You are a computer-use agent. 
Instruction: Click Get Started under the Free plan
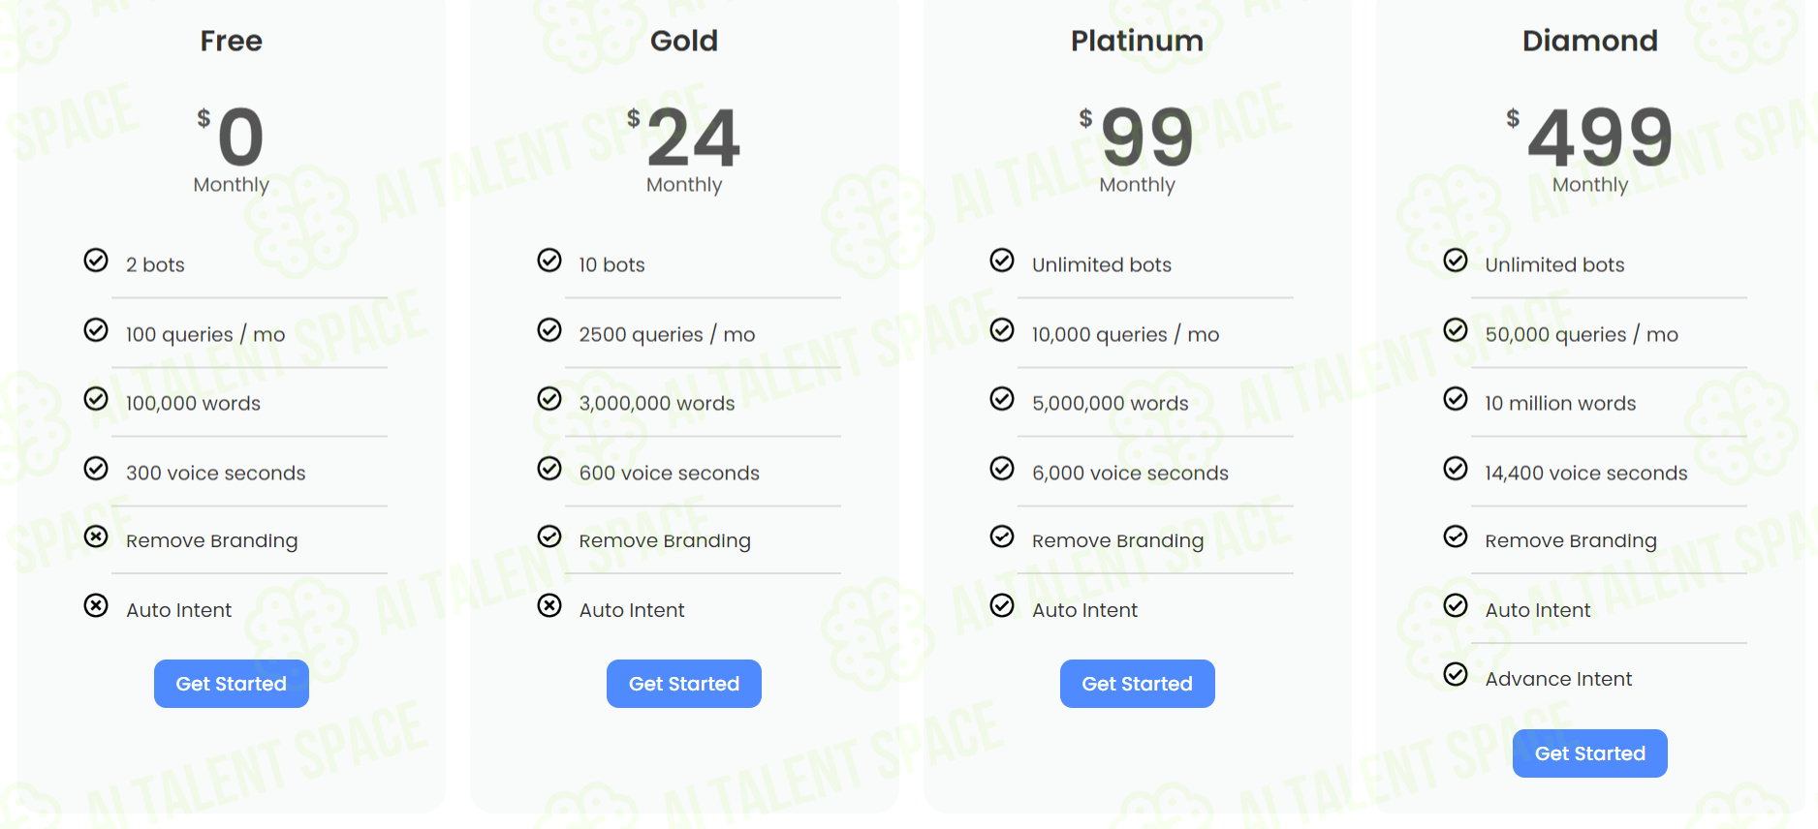point(231,684)
